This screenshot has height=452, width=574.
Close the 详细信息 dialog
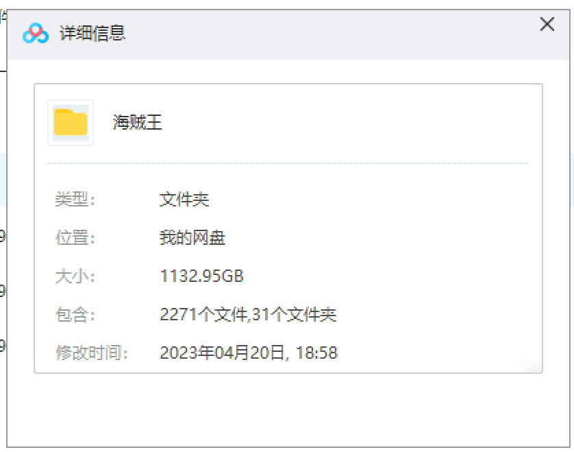pos(547,24)
